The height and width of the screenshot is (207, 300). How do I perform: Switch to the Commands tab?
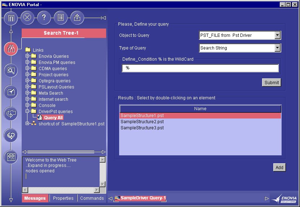point(92,198)
